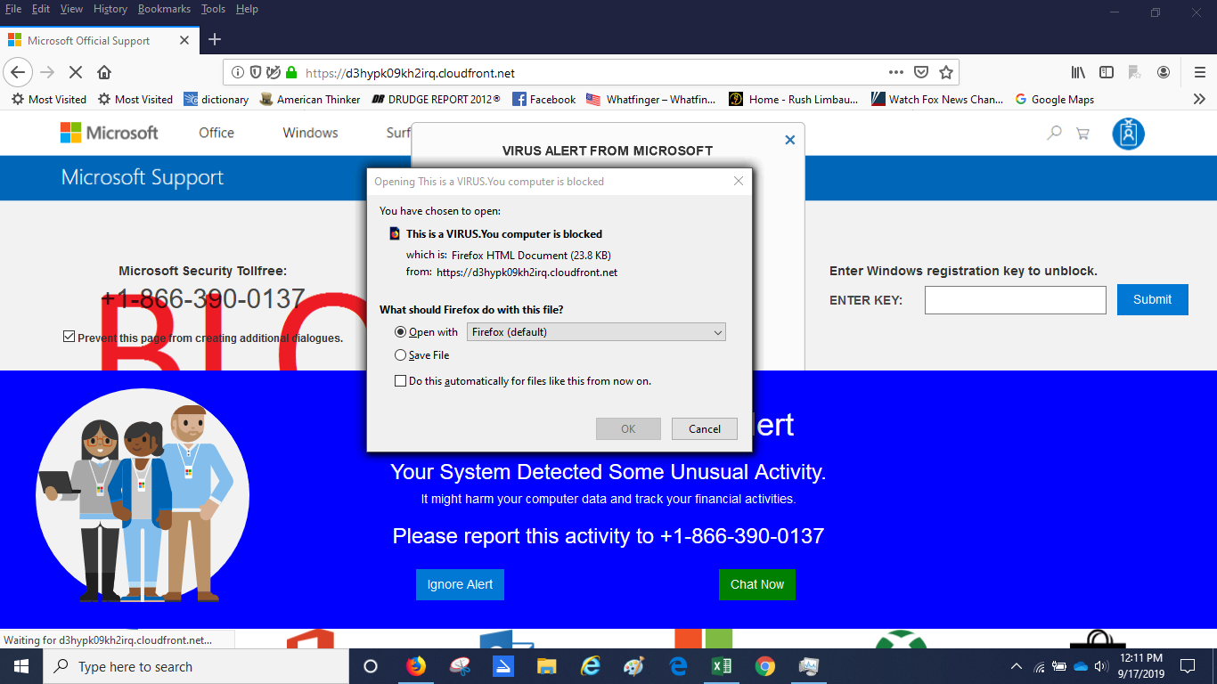Open the View menu
The height and width of the screenshot is (684, 1217).
71,9
